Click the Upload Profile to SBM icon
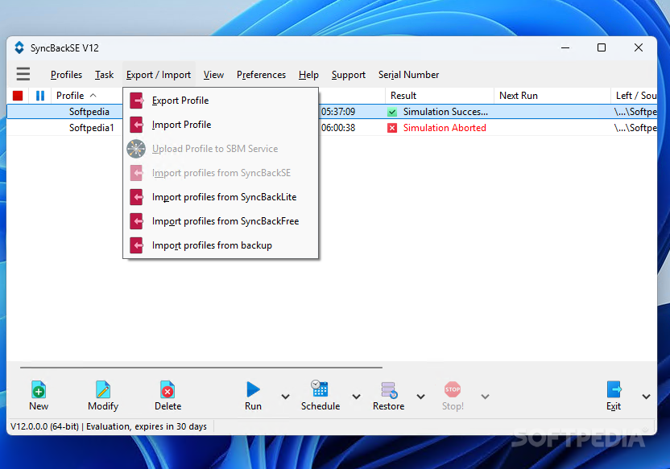The width and height of the screenshot is (670, 469). 136,149
